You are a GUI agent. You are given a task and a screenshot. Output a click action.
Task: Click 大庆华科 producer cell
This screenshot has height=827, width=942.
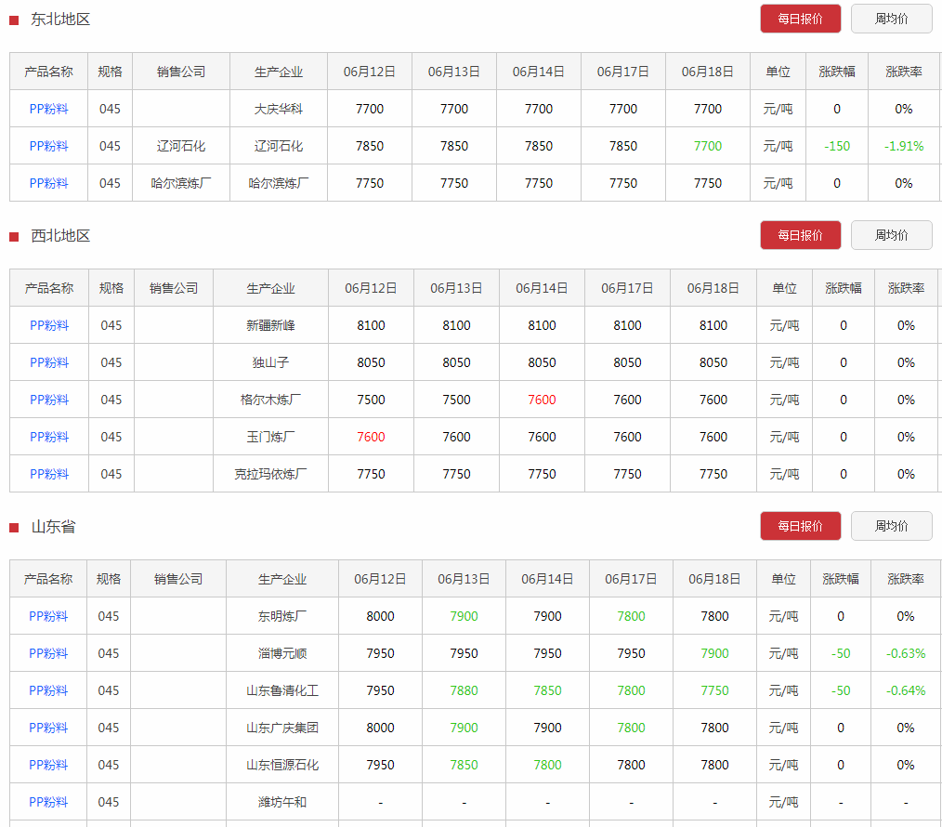279,109
